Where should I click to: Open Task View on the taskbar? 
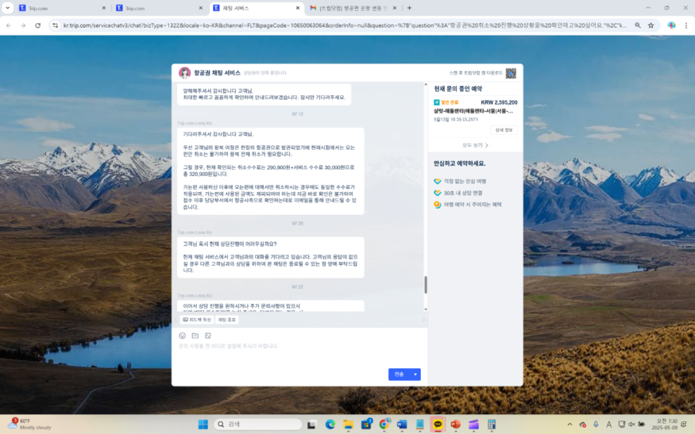pyautogui.click(x=311, y=424)
